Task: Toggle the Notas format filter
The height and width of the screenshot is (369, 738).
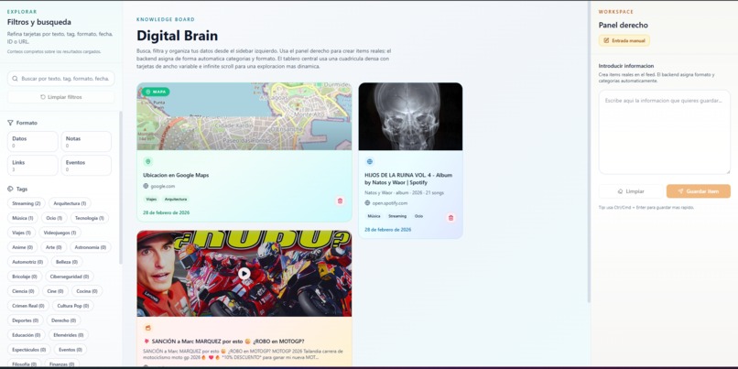Action: click(x=86, y=142)
